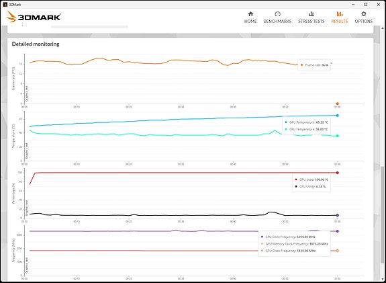Click the CPU Temperature teal end point

click(x=337, y=136)
